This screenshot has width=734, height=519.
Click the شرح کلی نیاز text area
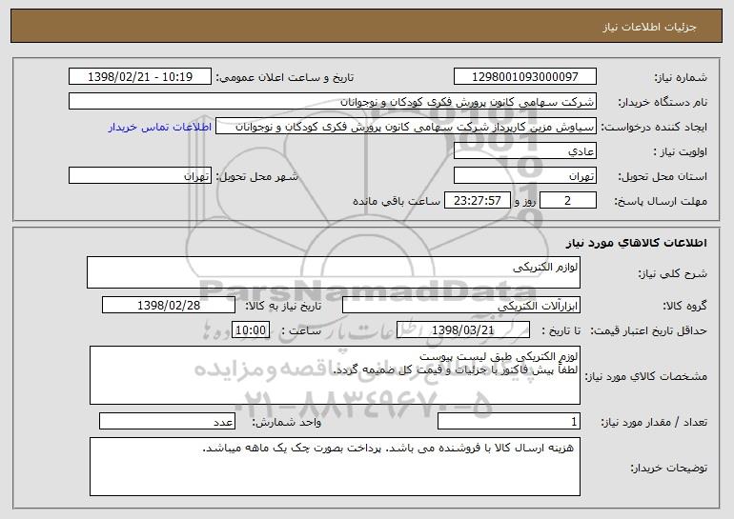[x=334, y=272]
